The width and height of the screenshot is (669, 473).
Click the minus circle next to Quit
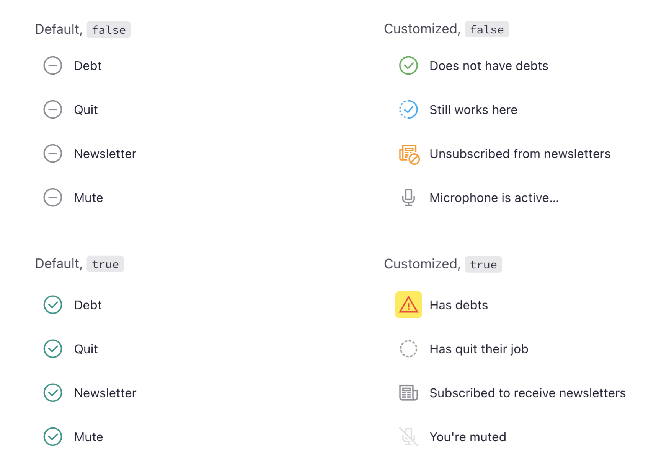[x=53, y=109]
